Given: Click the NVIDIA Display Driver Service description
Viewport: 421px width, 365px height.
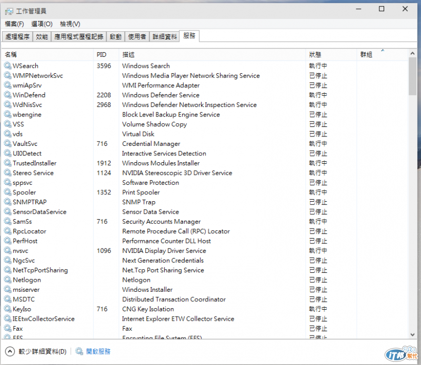Looking at the screenshot, I should 164,251.
